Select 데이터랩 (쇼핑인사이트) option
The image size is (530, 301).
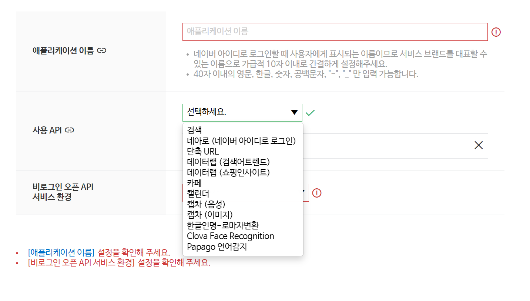coord(228,172)
